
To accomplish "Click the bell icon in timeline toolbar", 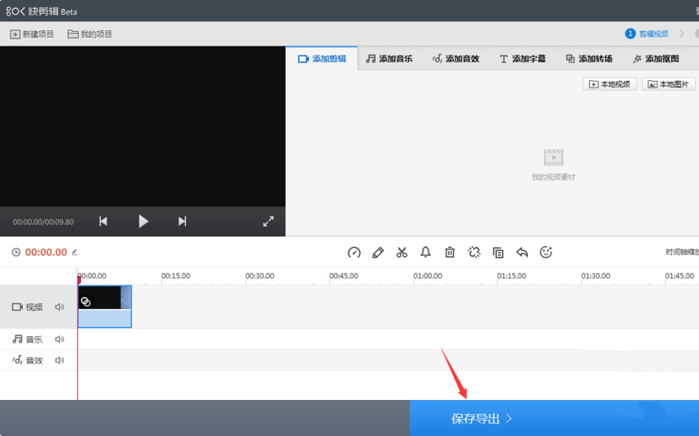I will tap(425, 253).
